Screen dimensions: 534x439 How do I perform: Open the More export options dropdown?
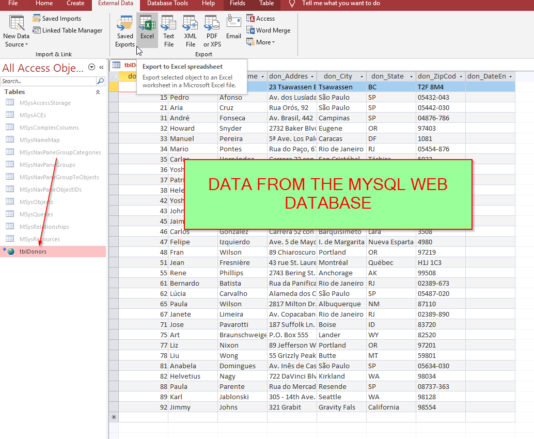261,42
